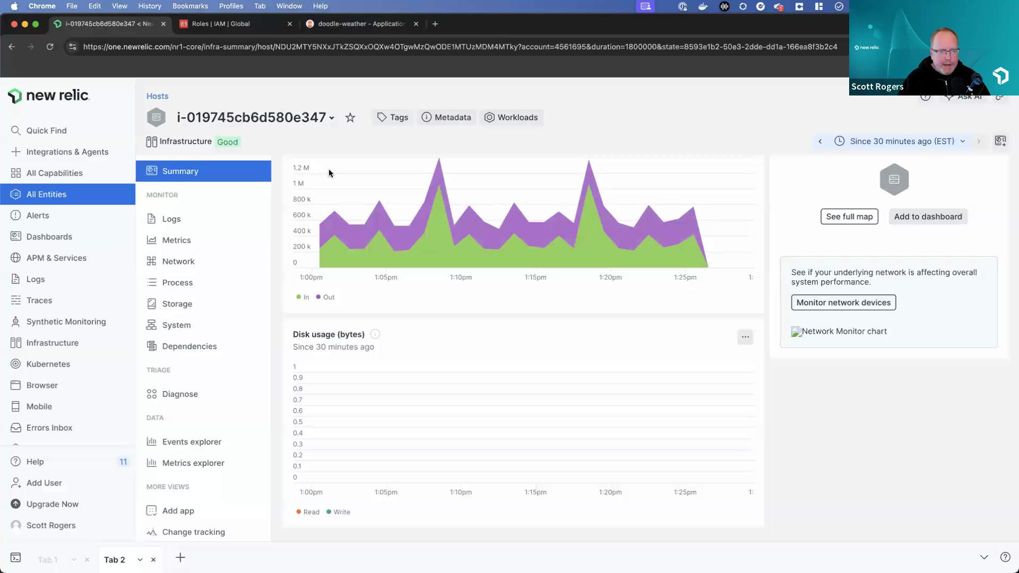This screenshot has height=573, width=1019.
Task: Click the Chrome address bar URL
Action: click(460, 47)
